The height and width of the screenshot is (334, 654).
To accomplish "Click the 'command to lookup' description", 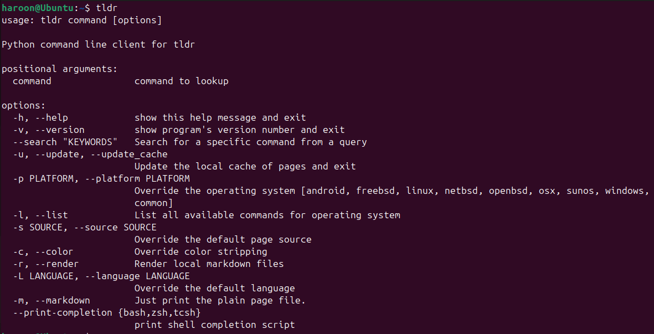I will (x=182, y=81).
